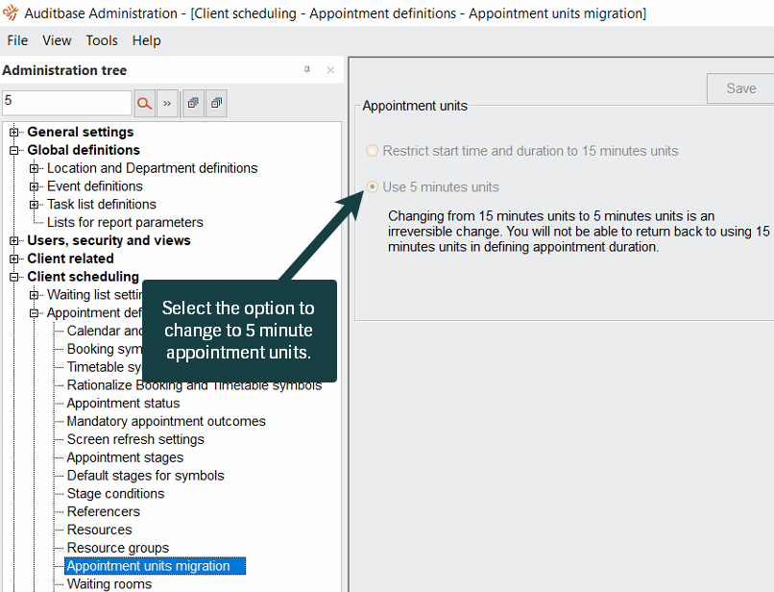Pin the Administration tree panel
774x592 pixels.
(x=307, y=70)
